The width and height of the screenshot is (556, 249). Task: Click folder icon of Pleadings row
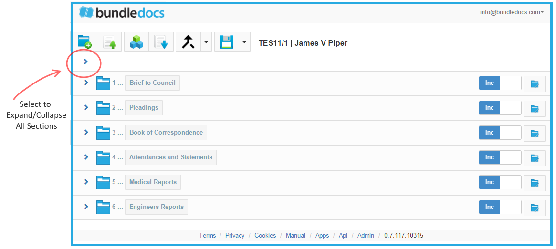103,108
